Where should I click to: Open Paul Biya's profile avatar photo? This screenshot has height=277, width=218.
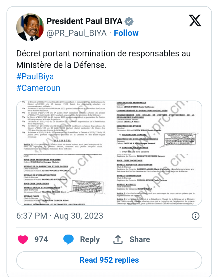[30, 27]
